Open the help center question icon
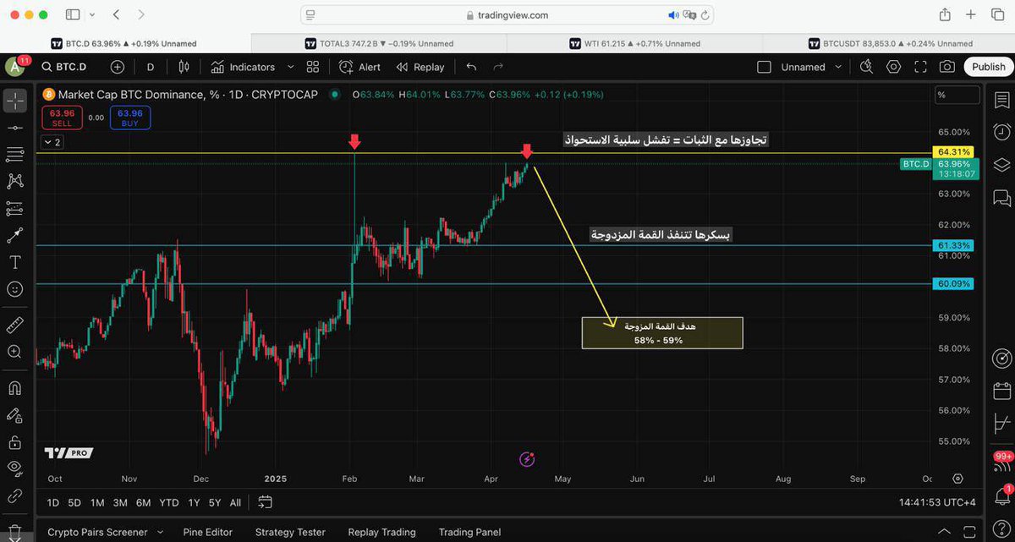This screenshot has width=1015, height=542. click(1002, 530)
